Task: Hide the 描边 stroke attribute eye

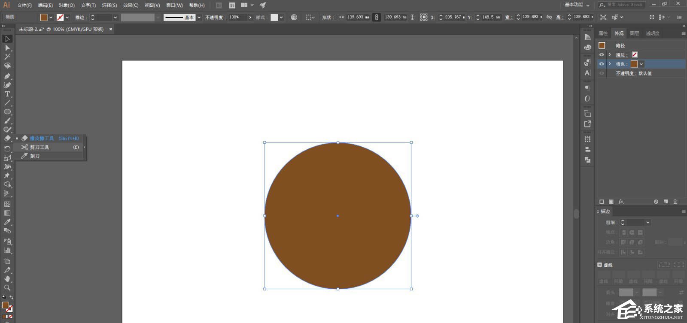Action: [602, 55]
